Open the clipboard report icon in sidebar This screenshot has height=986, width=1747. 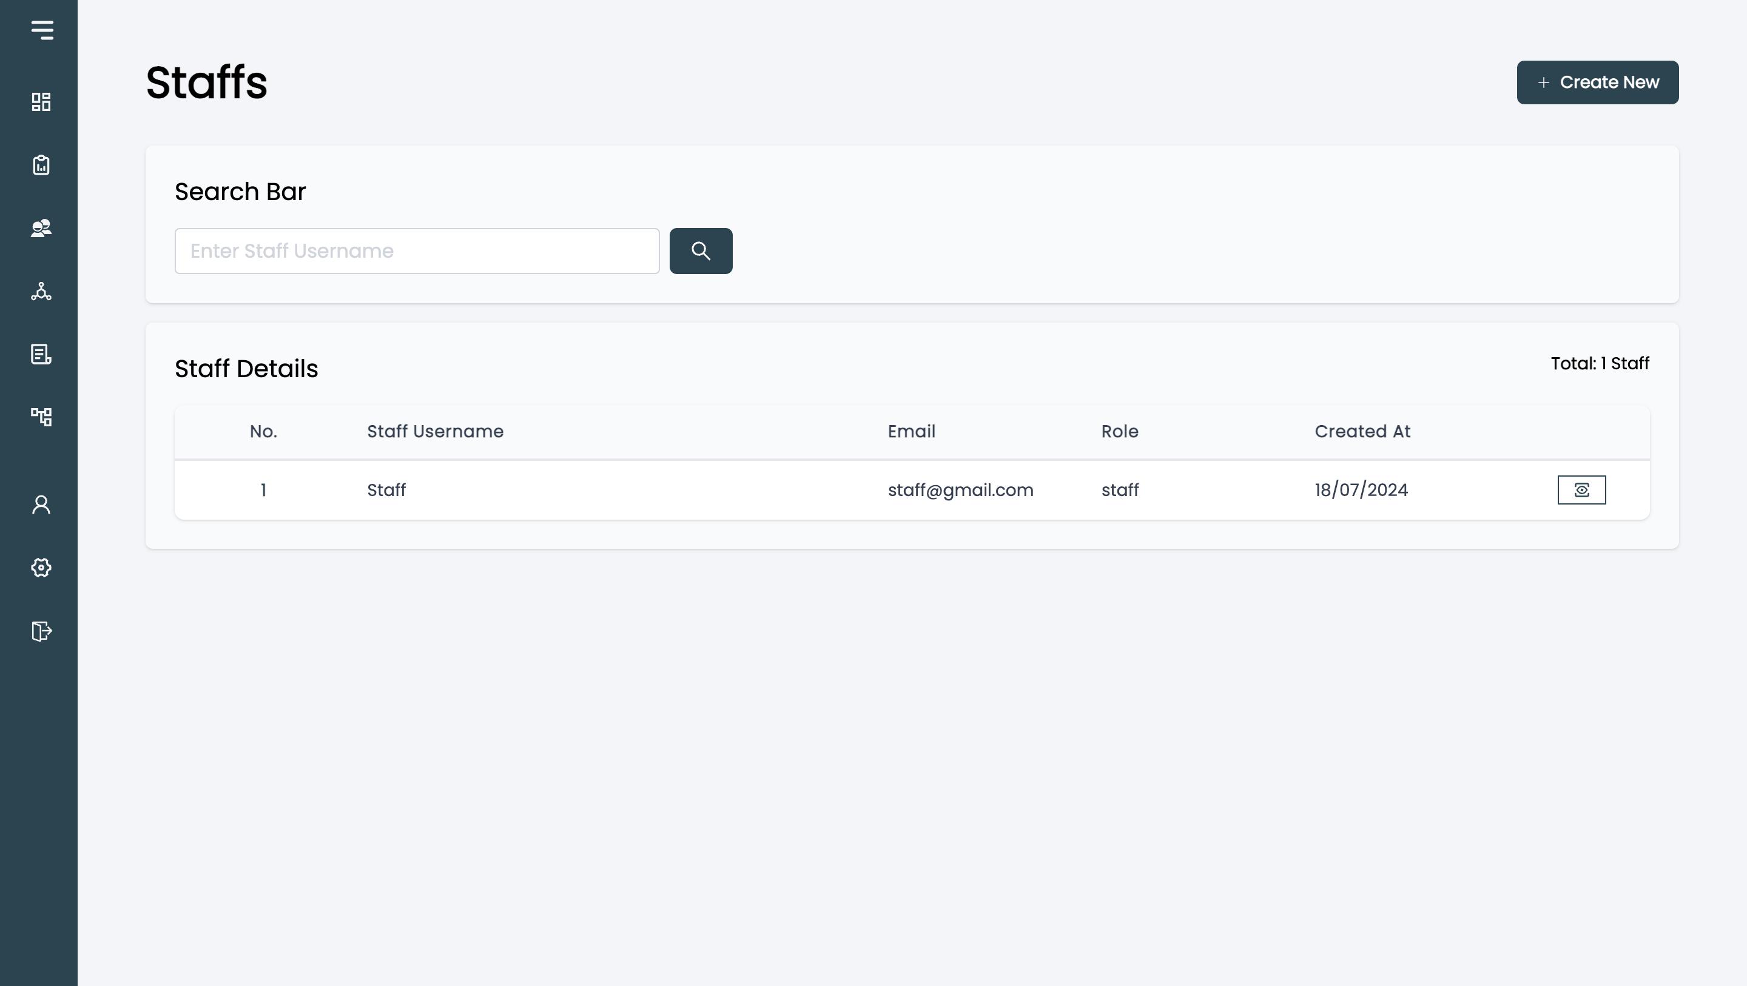[41, 165]
